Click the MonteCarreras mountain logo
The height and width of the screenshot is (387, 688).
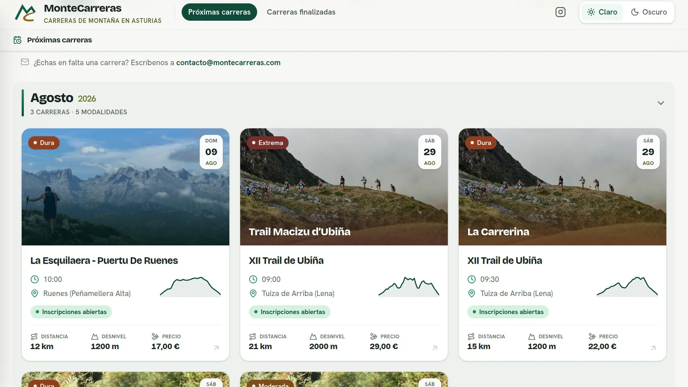click(25, 13)
